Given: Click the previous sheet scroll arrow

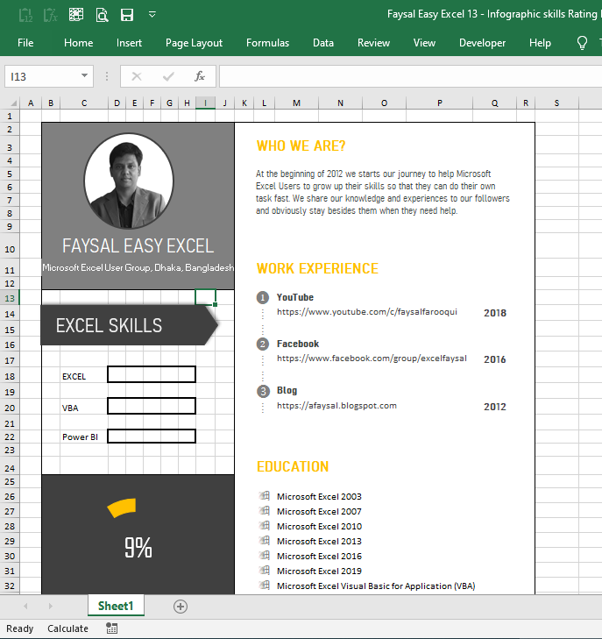Looking at the screenshot, I should [x=25, y=607].
